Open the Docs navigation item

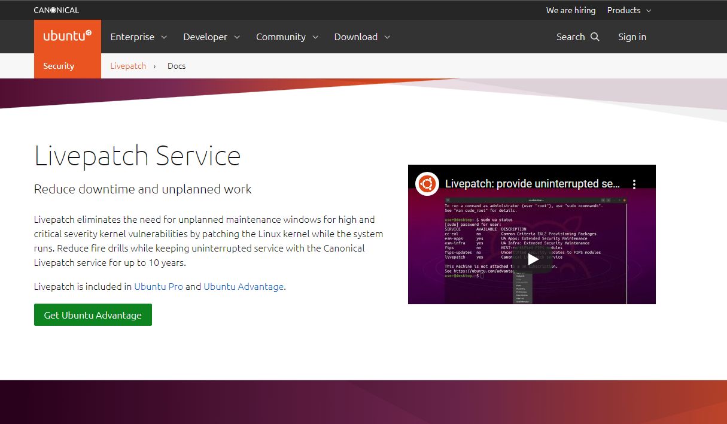(177, 66)
